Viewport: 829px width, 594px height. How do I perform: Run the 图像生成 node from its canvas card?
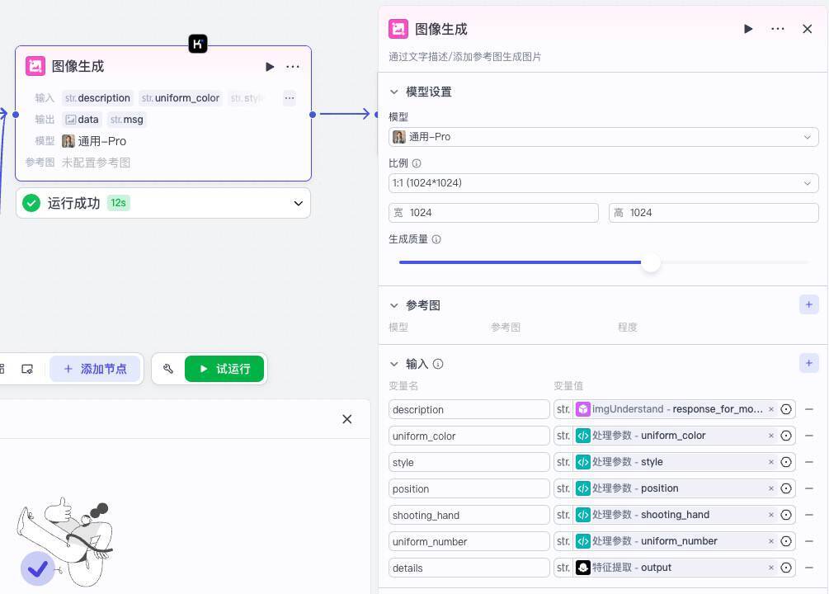pyautogui.click(x=270, y=67)
